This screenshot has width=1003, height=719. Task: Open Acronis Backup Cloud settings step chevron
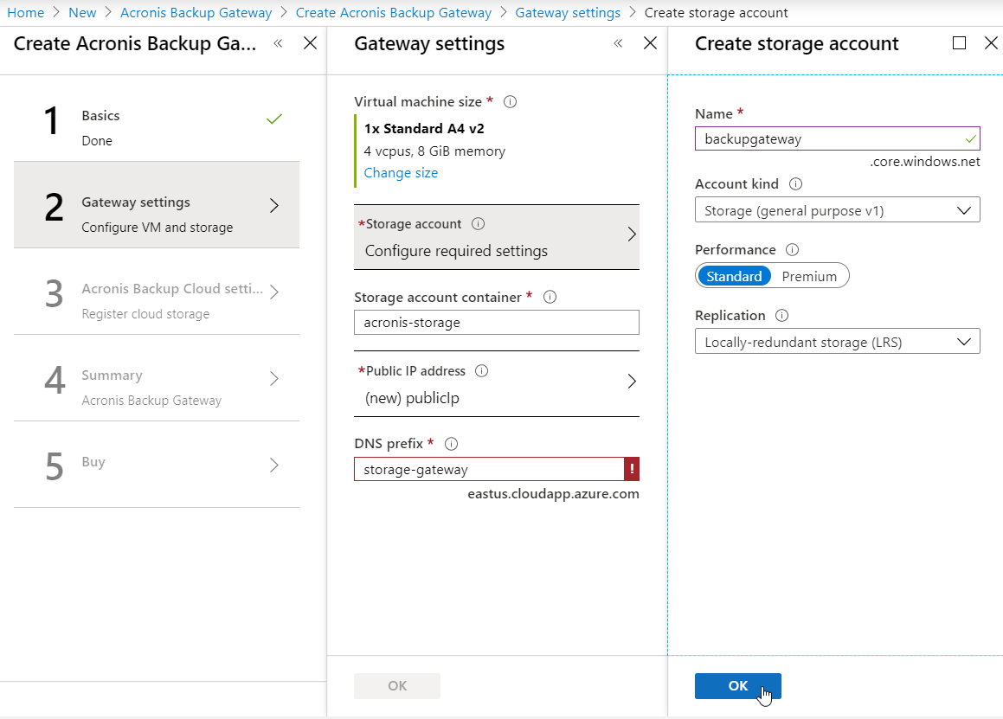[274, 292]
